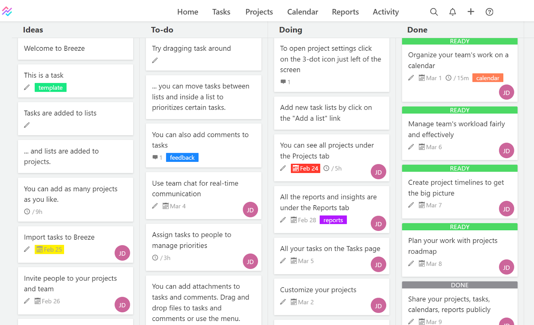Open the notifications bell
This screenshot has width=534, height=325.
point(453,12)
